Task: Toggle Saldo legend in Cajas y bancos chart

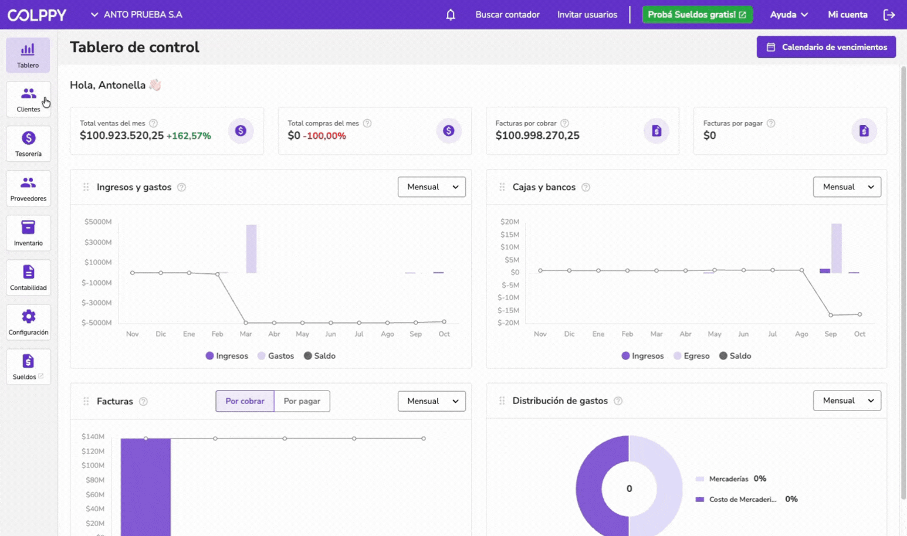Action: 735,356
